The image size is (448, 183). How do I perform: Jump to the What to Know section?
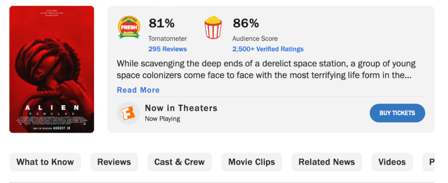coord(45,162)
